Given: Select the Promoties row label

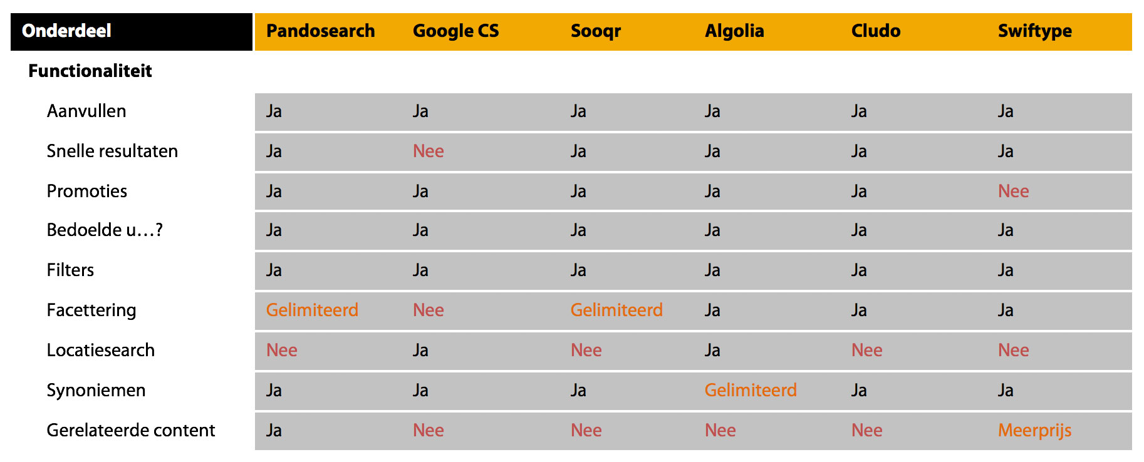Looking at the screenshot, I should click(87, 191).
